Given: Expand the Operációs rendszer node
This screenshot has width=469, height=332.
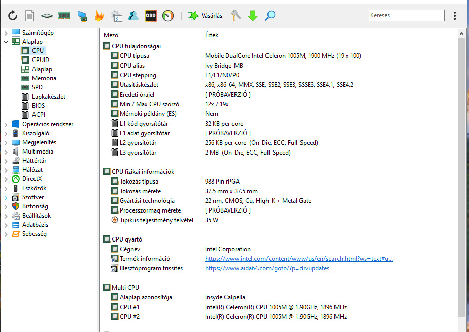Looking at the screenshot, I should 6,124.
